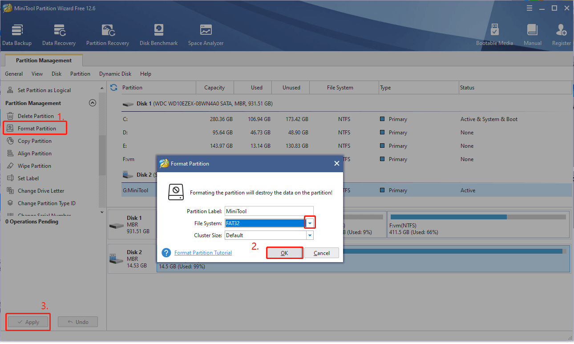
Task: Sort by the Status column header
Action: [x=515, y=88]
